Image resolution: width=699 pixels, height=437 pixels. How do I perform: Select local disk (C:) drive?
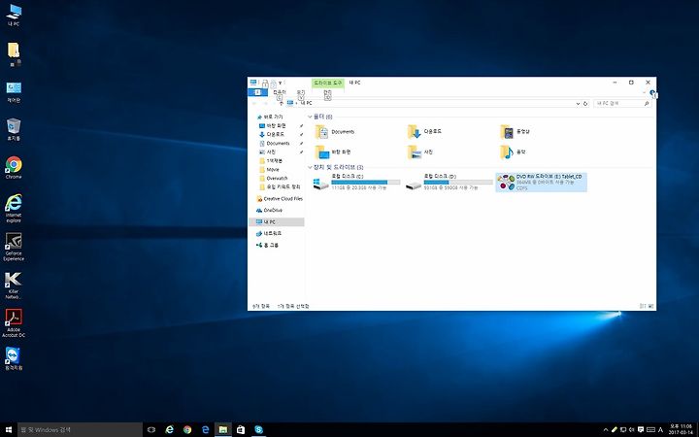[356, 183]
